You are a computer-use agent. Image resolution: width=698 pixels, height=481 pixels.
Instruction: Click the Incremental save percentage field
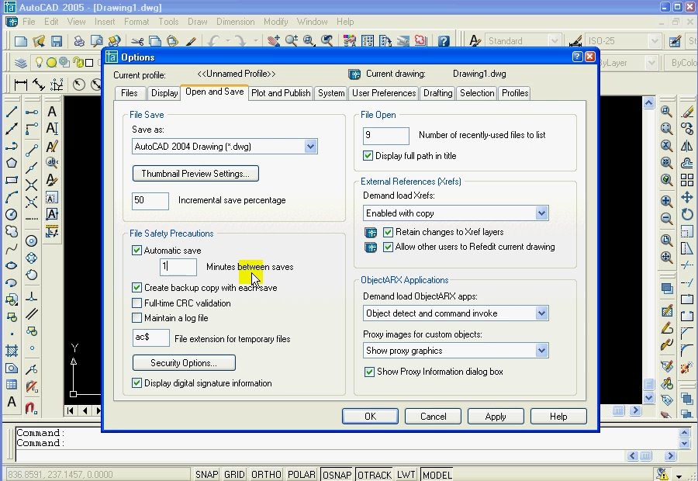[150, 201]
